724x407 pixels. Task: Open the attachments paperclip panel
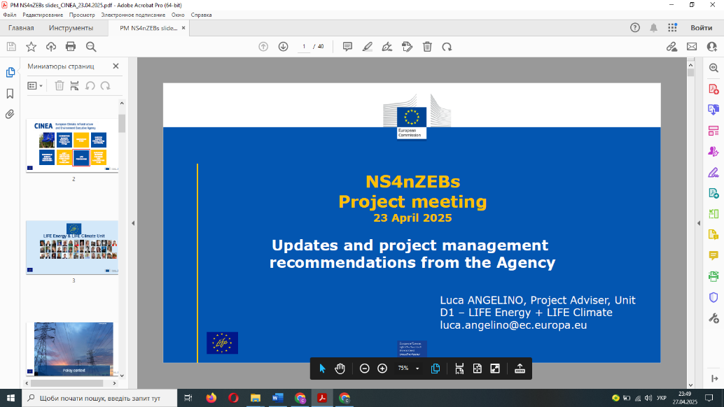[x=10, y=114]
